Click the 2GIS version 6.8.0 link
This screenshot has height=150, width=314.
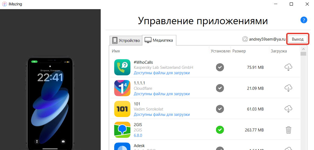[x=138, y=135]
